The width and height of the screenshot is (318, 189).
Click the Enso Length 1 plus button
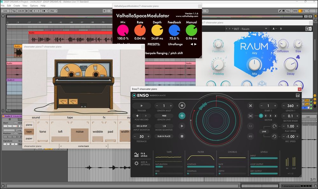coord(297,106)
